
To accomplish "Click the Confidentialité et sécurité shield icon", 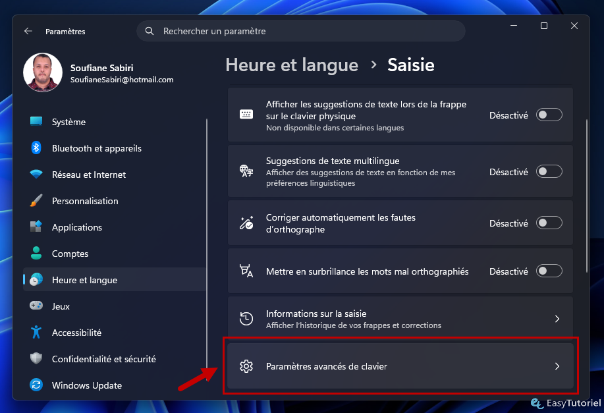I will pos(36,358).
